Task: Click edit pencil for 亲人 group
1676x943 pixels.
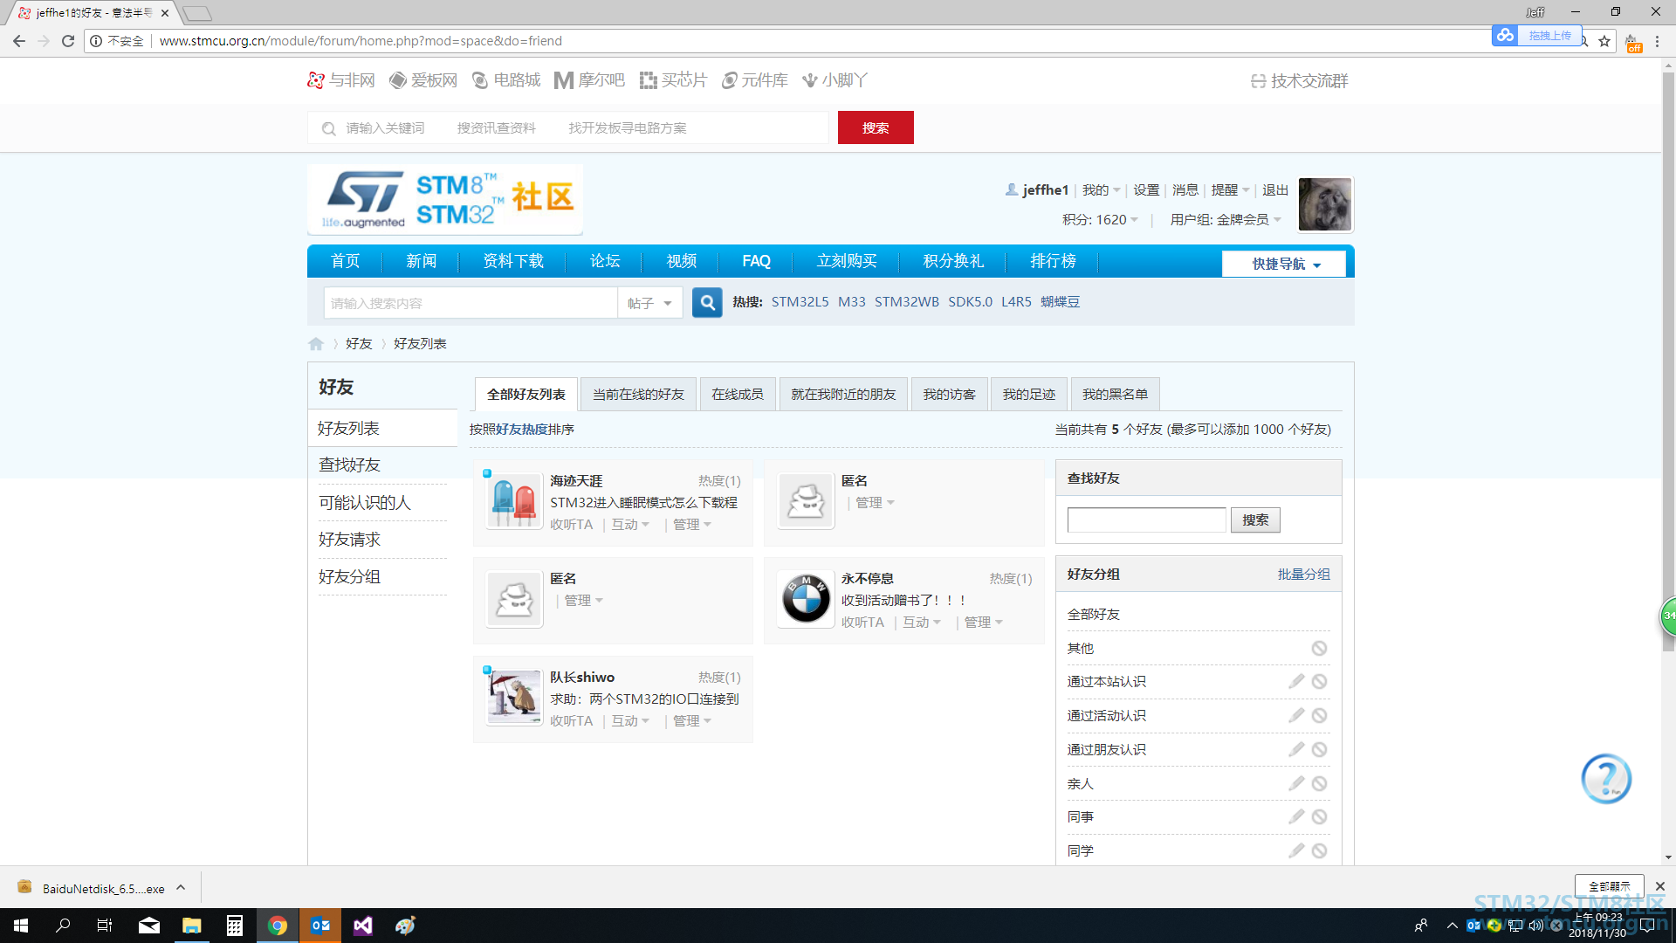Action: pos(1296,783)
